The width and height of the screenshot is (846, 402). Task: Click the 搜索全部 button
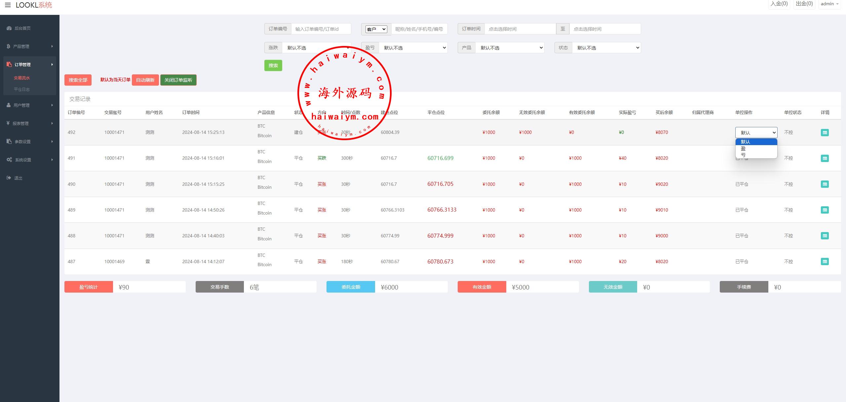click(78, 80)
